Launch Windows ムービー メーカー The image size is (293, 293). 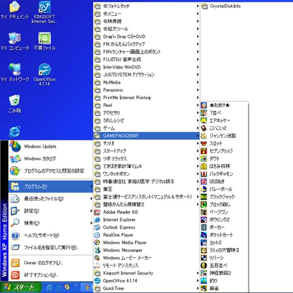click(146, 258)
